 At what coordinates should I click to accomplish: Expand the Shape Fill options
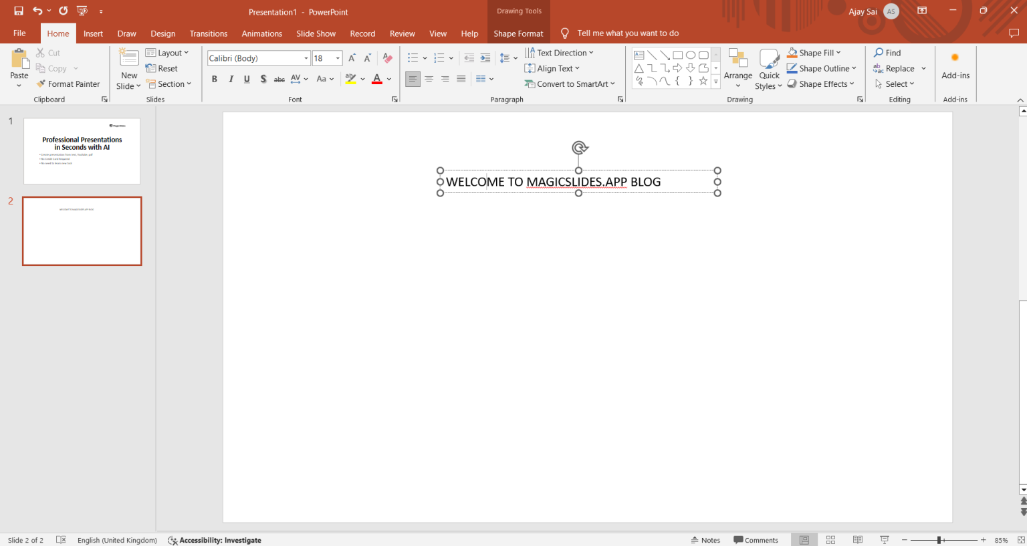(814, 53)
